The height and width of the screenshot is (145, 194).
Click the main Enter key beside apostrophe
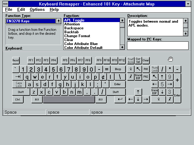click(118, 84)
